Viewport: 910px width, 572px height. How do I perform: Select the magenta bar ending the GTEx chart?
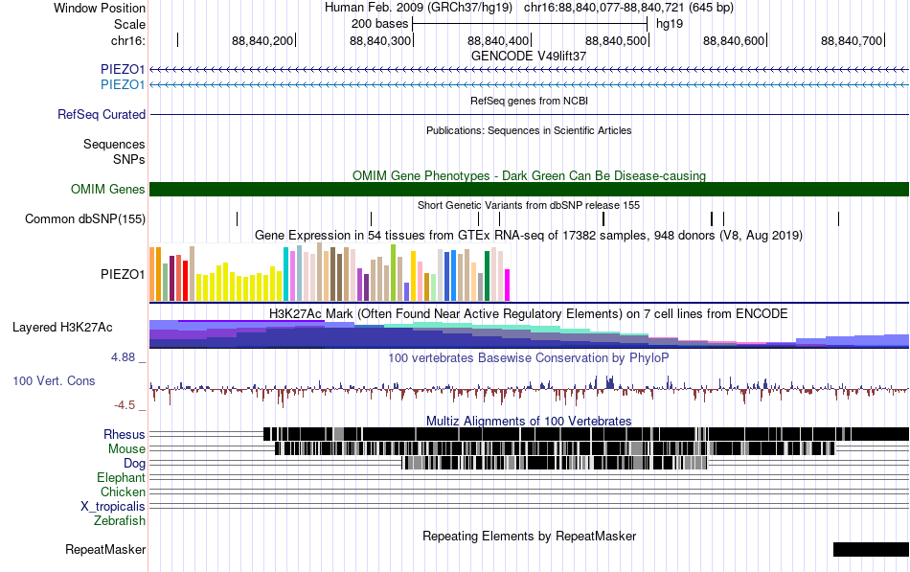507,285
